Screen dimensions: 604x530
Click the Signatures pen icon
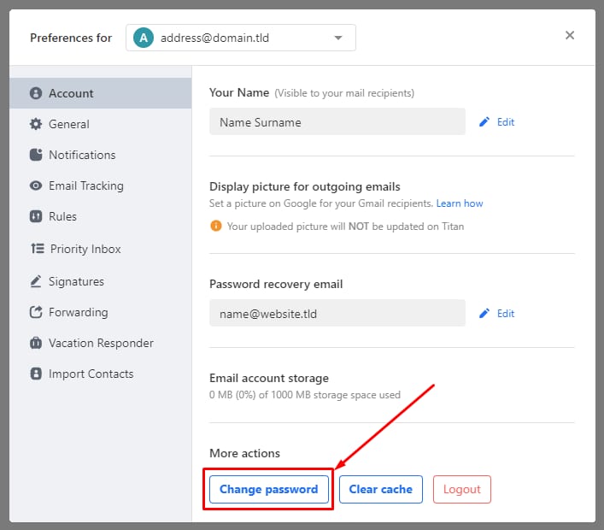pyautogui.click(x=36, y=281)
